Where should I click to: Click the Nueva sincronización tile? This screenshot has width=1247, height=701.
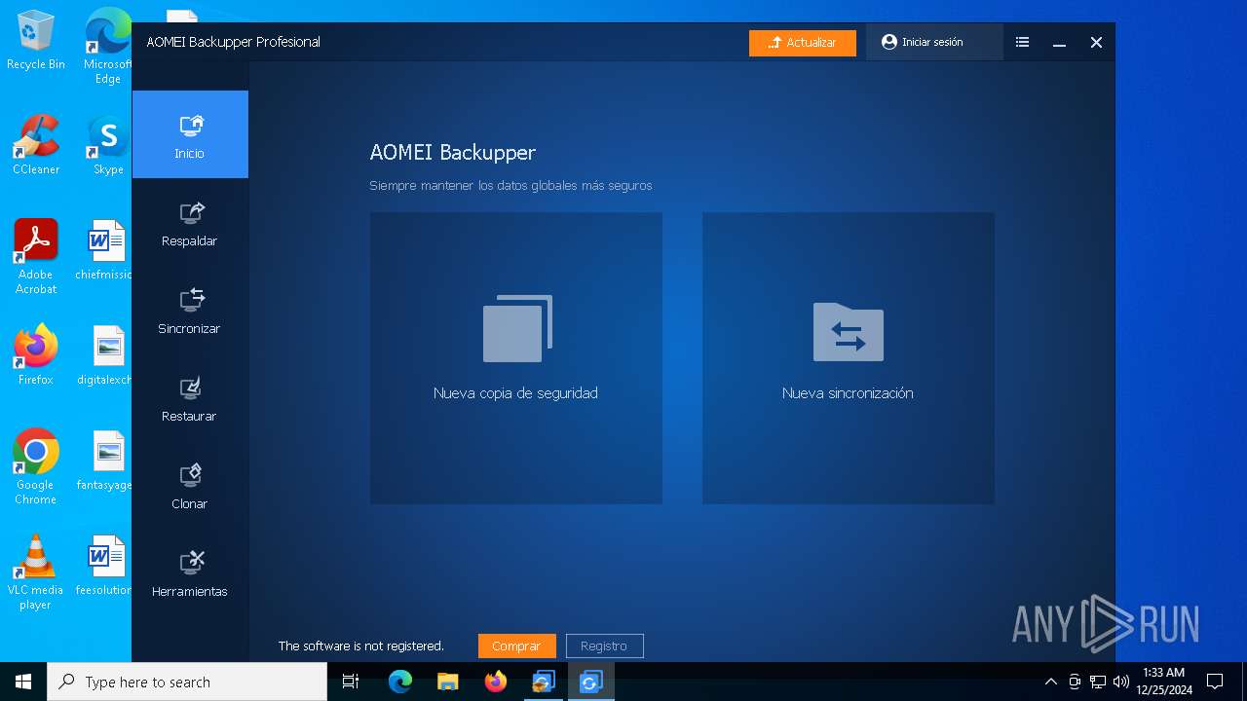click(x=849, y=358)
